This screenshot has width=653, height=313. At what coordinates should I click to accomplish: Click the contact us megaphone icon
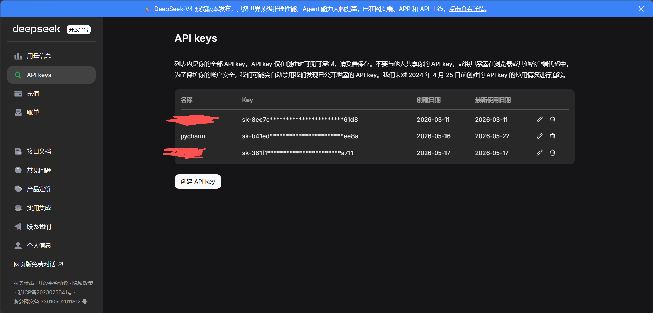[18, 226]
